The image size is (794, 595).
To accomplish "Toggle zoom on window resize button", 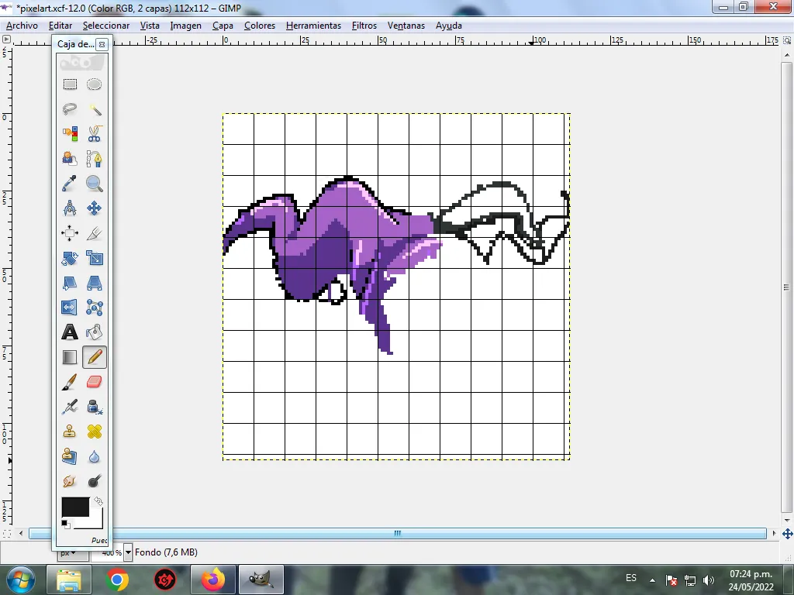I will point(788,40).
